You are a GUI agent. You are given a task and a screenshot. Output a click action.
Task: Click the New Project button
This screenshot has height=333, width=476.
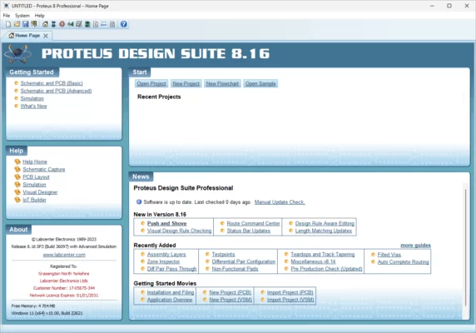point(186,83)
